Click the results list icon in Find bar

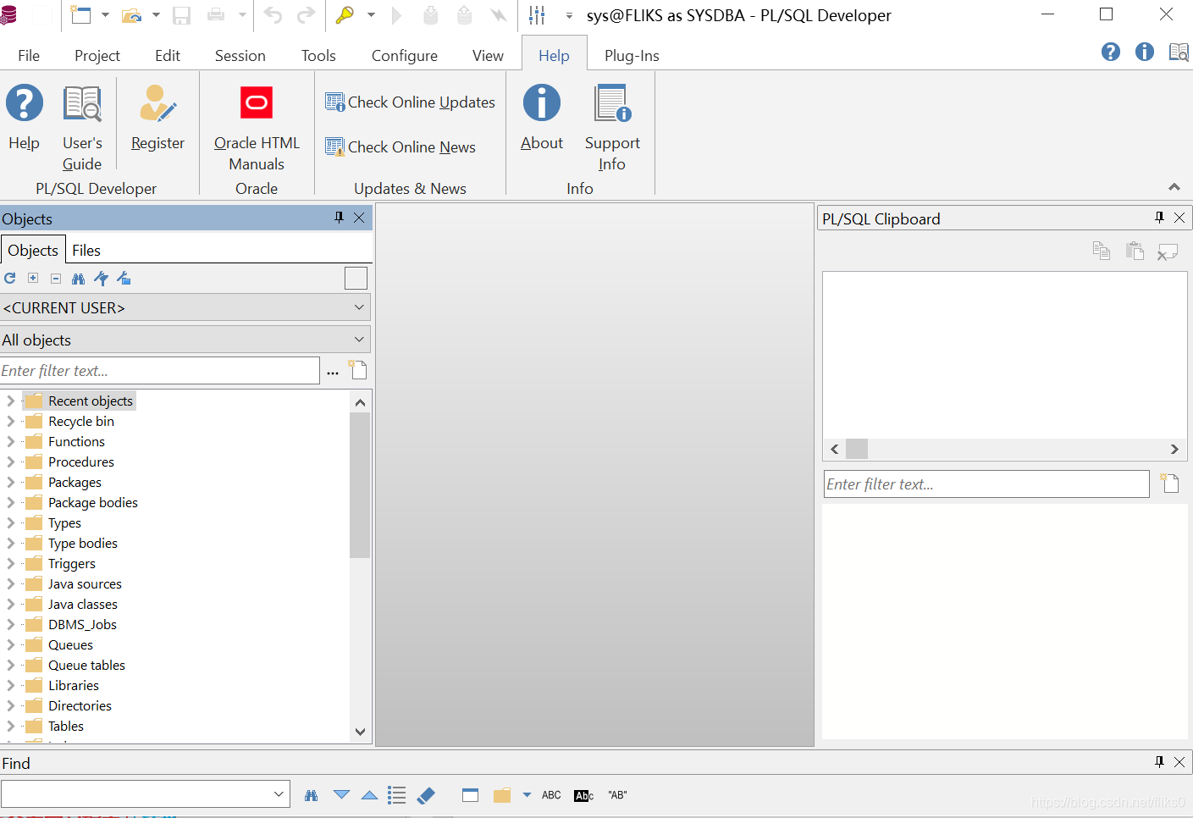[397, 795]
